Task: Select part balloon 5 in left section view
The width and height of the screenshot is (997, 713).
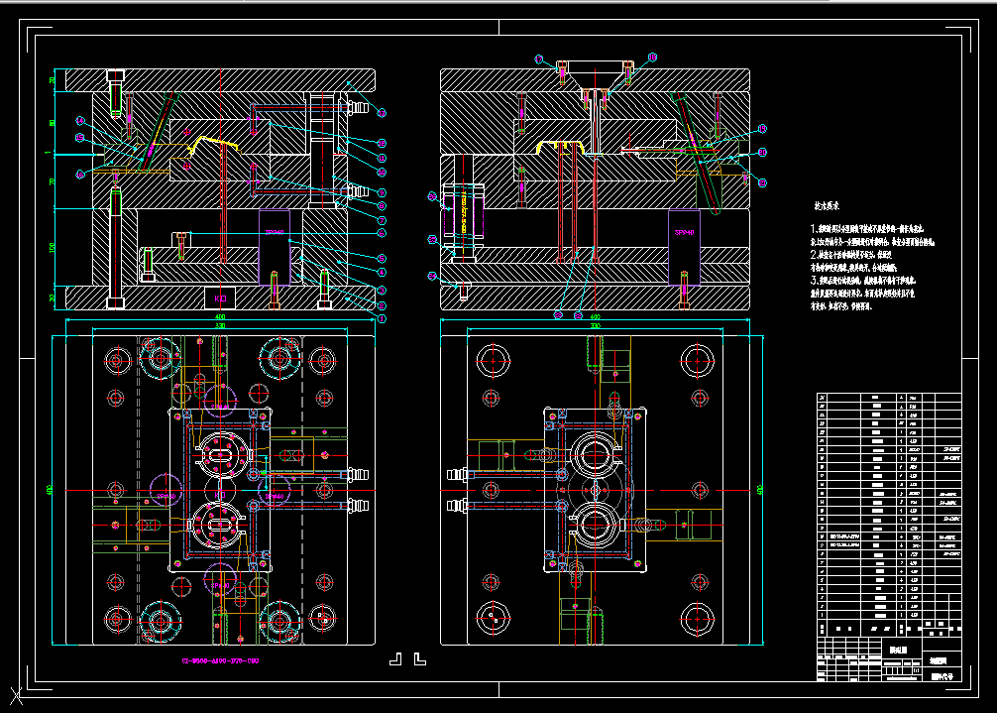Action: 383,258
